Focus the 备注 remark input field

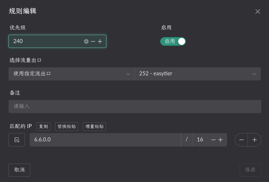[x=135, y=106]
